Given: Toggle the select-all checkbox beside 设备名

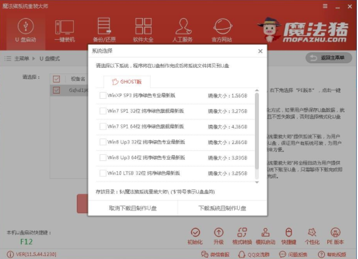Looking at the screenshot, I should pyautogui.click(x=57, y=79).
